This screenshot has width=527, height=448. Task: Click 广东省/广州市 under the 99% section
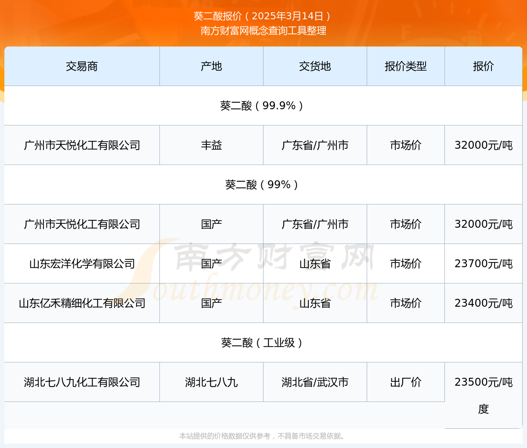(x=315, y=224)
